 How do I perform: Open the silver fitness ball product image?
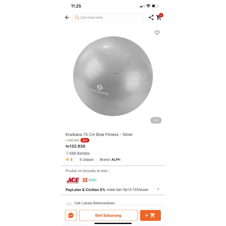point(113,76)
